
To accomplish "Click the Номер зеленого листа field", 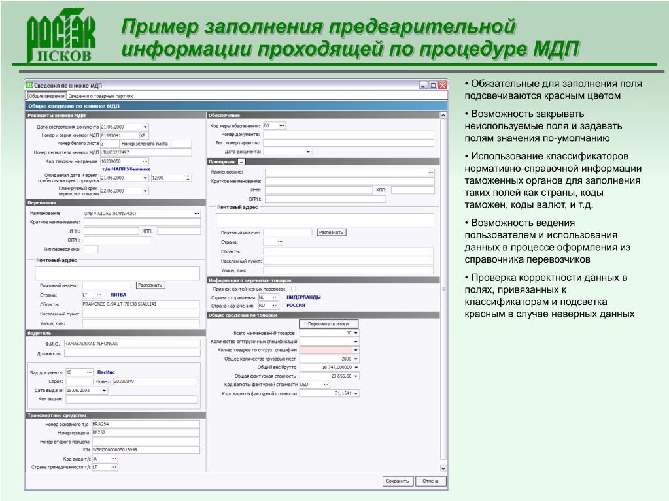I will point(181,144).
